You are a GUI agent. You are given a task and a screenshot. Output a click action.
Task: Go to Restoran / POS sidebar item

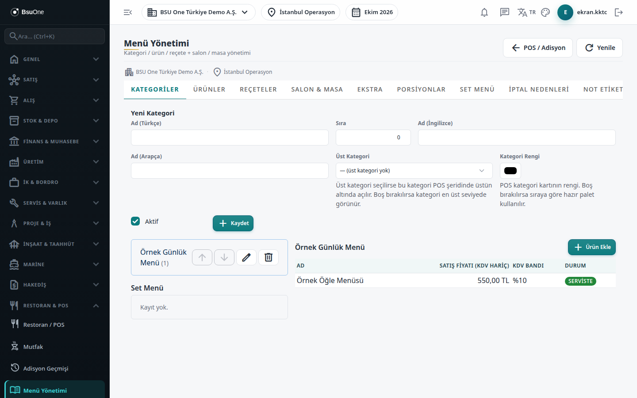(55, 325)
